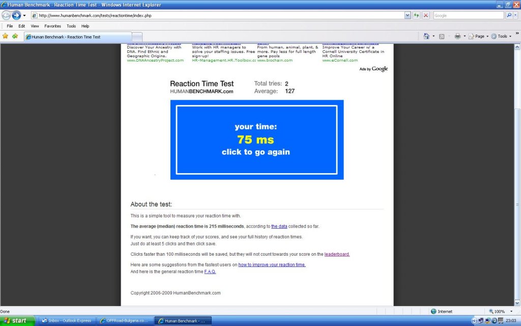Viewport: 521px width, 326px height.
Task: Click the browser Forward arrow button
Action: pyautogui.click(x=16, y=15)
